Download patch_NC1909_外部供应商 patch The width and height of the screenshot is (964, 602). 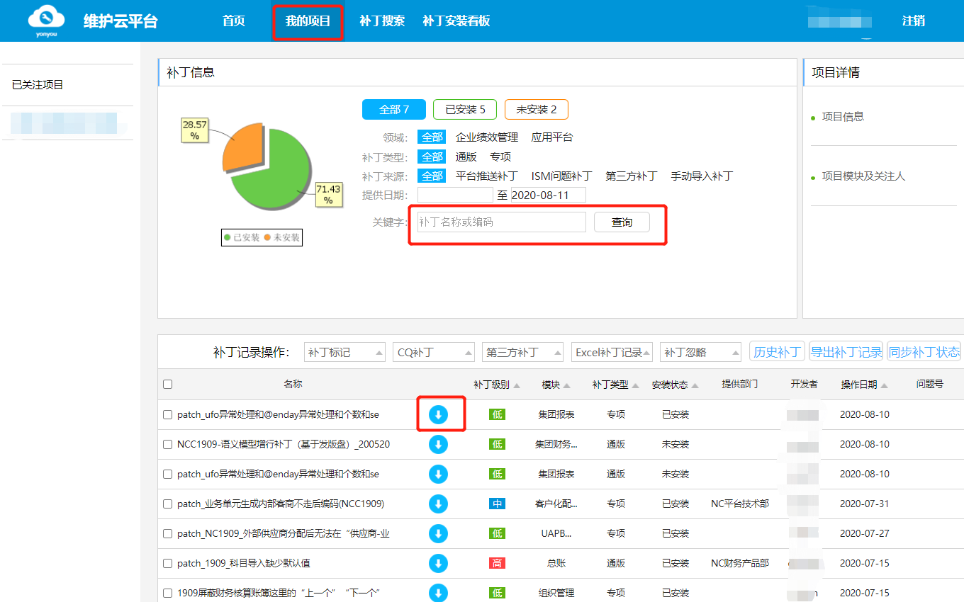click(438, 533)
